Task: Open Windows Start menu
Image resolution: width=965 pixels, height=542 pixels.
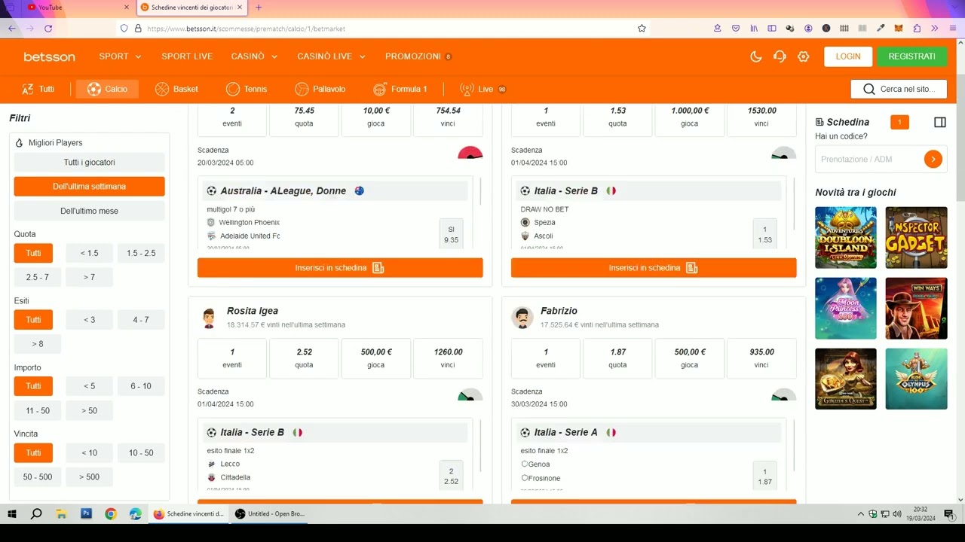Action: tap(12, 514)
